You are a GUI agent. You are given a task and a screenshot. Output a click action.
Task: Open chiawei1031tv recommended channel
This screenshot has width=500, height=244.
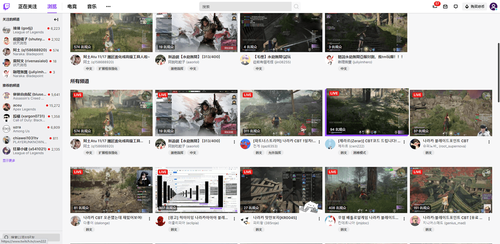(x=31, y=140)
